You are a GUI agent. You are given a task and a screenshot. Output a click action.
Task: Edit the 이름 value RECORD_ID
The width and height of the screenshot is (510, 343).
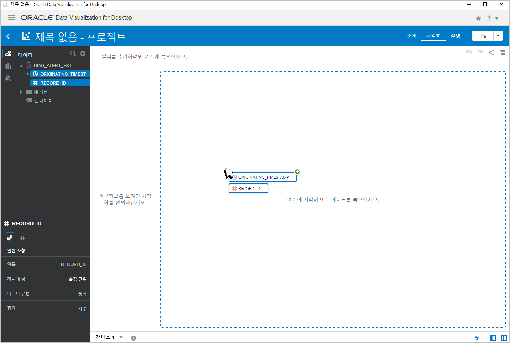[x=74, y=264]
